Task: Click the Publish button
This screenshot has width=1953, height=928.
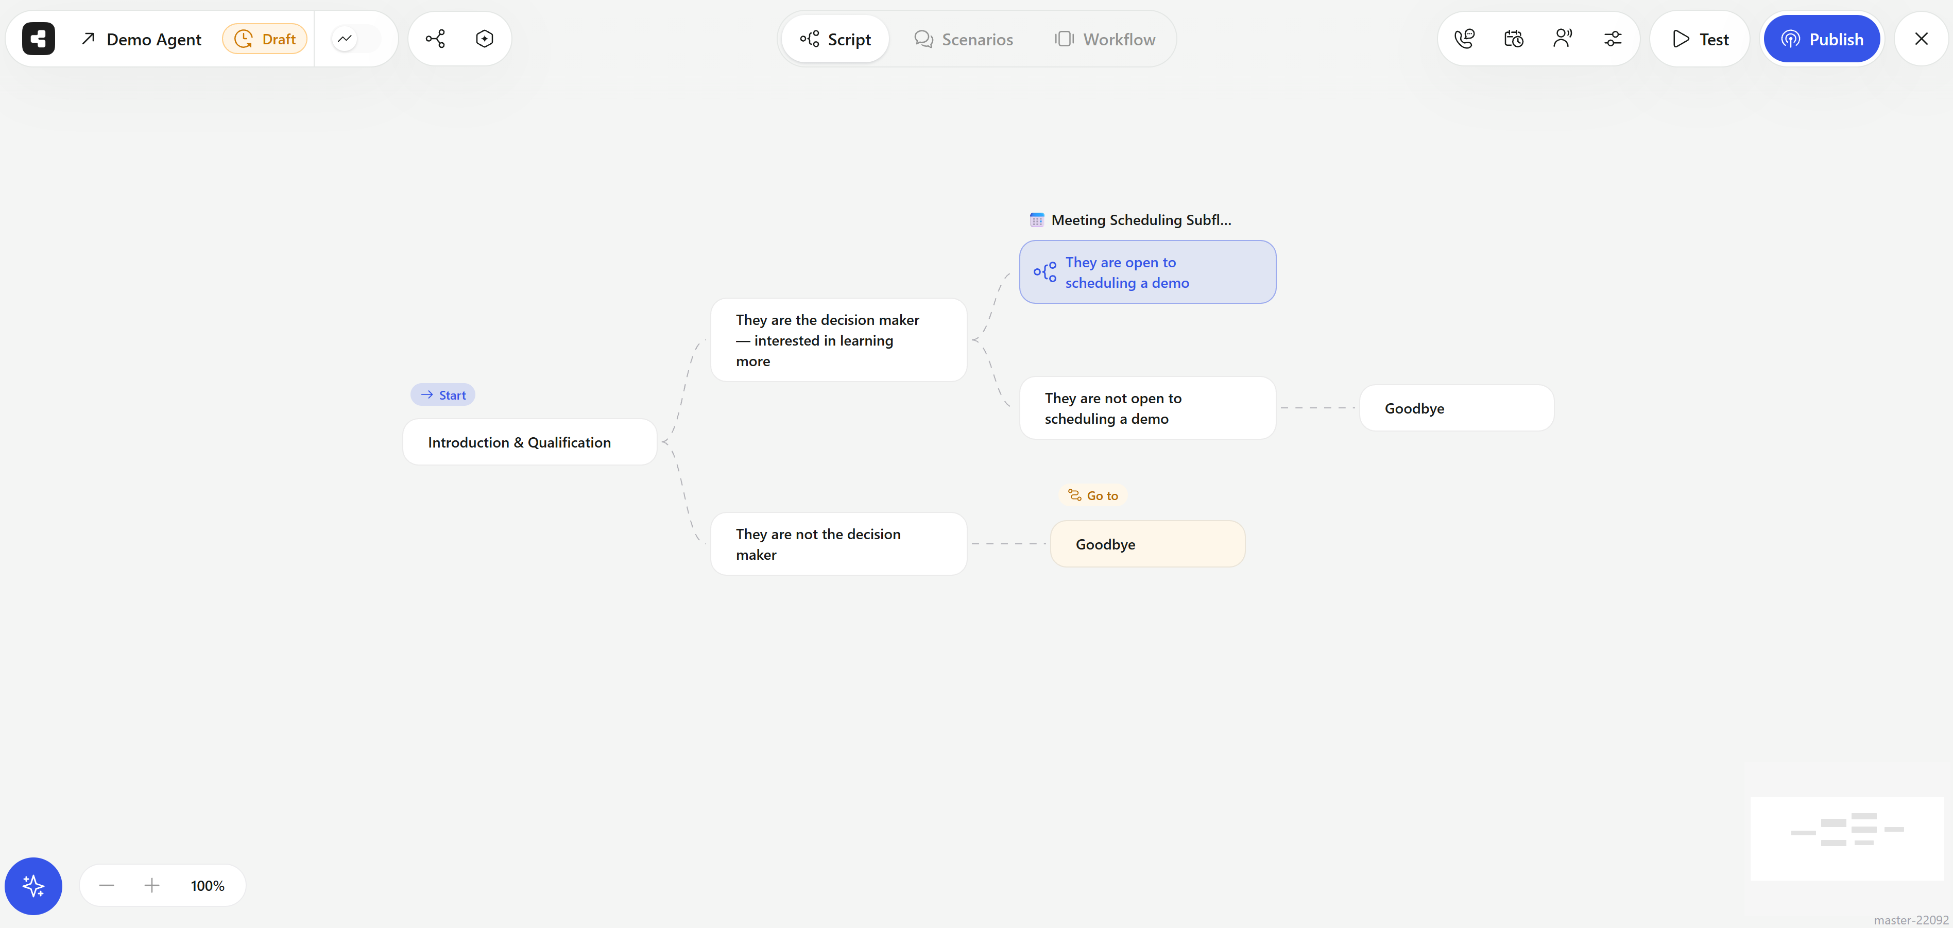Action: click(1822, 39)
